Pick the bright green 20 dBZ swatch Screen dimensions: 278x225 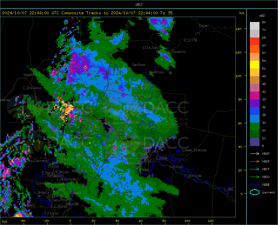[255, 127]
